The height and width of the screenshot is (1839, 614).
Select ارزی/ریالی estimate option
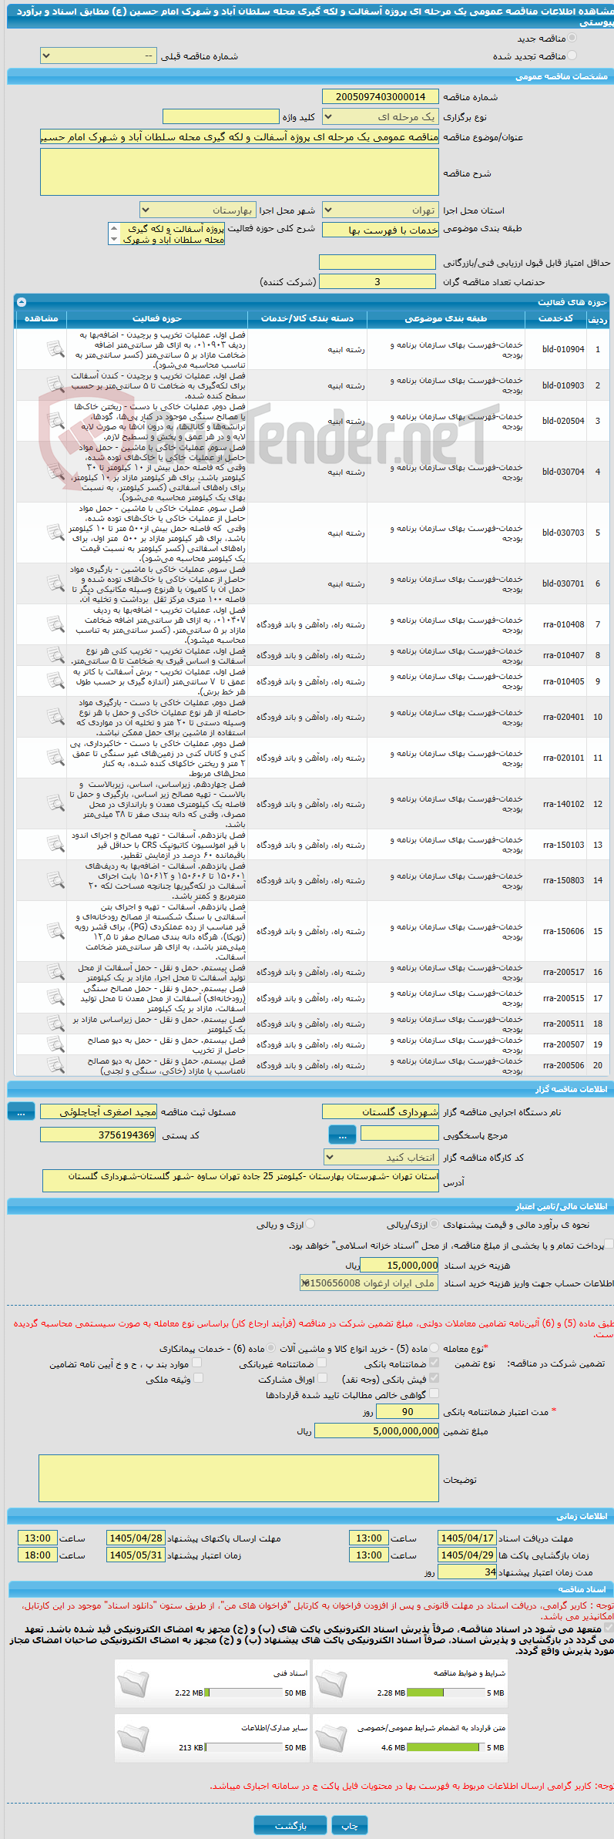pyautogui.click(x=435, y=1223)
